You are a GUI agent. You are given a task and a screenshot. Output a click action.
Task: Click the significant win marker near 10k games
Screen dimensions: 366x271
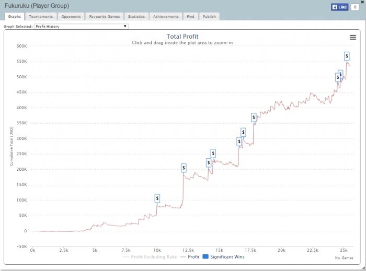pos(157,198)
